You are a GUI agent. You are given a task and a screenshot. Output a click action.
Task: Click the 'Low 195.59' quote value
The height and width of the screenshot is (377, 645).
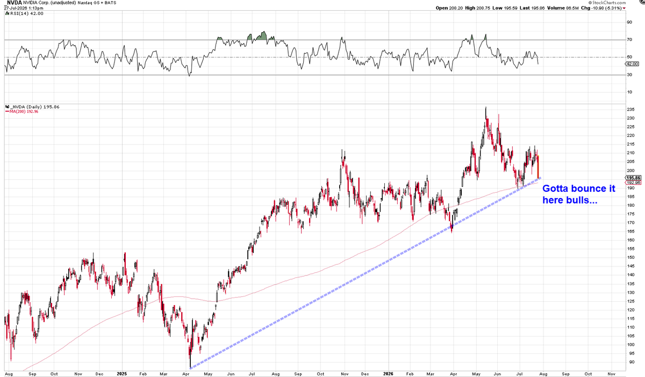(504, 9)
